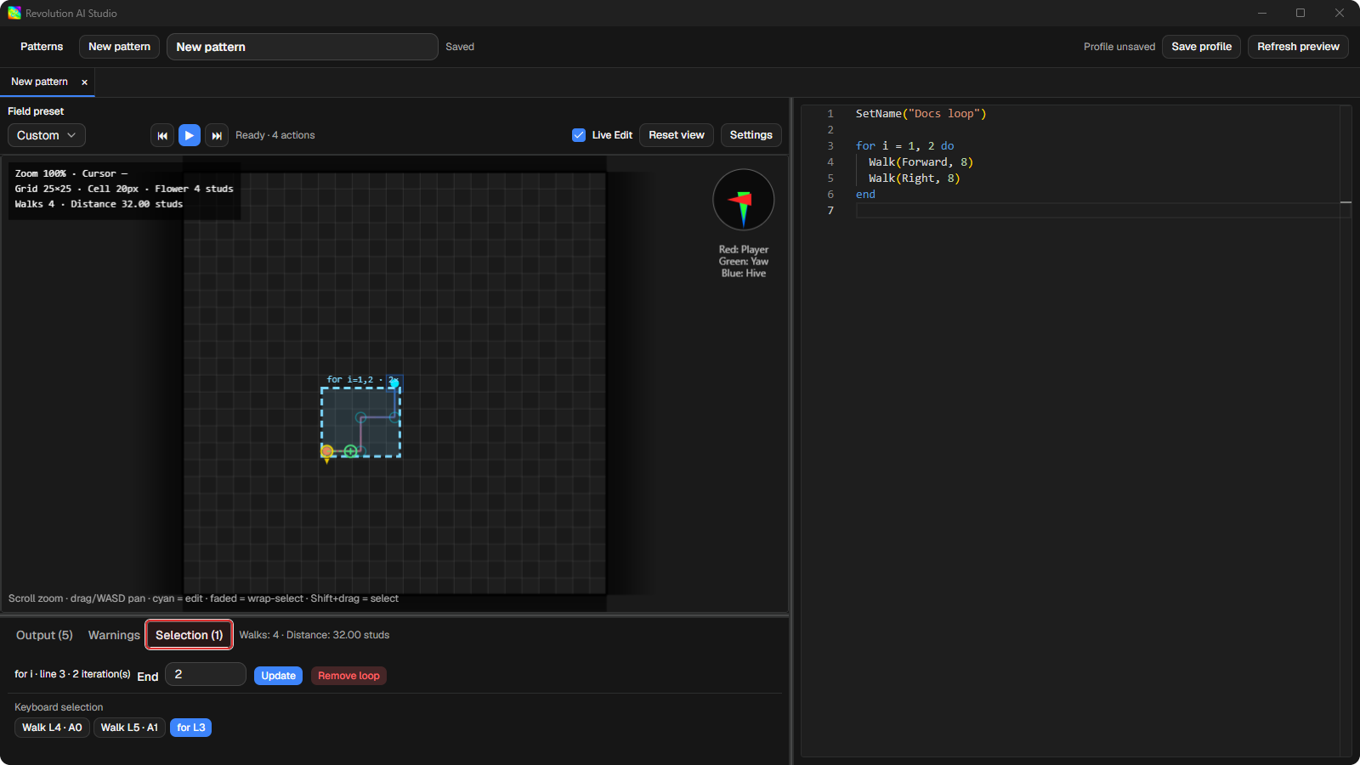1360x765 pixels.
Task: Click the 'end' keyword in the editor
Action: (x=865, y=195)
